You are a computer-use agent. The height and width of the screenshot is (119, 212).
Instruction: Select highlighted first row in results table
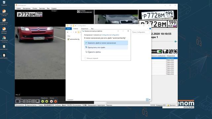pyautogui.click(x=164, y=58)
